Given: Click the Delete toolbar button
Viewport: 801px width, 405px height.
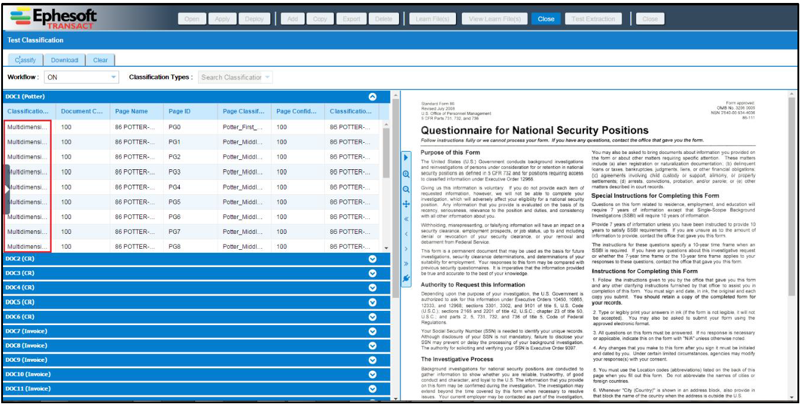Looking at the screenshot, I should click(384, 19).
